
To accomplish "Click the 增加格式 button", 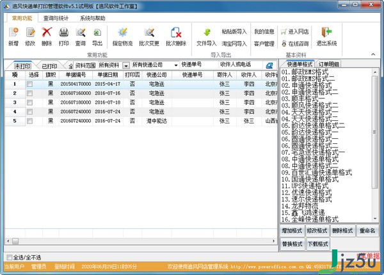I will pyautogui.click(x=292, y=230).
